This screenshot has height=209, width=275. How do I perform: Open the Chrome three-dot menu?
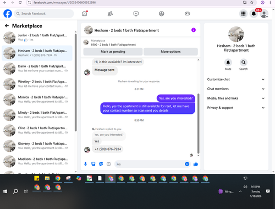(270, 3)
